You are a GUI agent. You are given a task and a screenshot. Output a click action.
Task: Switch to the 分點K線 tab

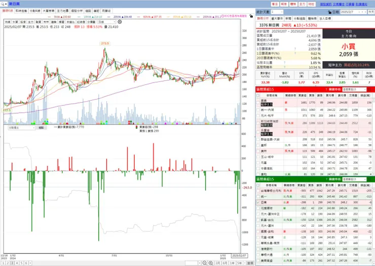tap(35, 11)
